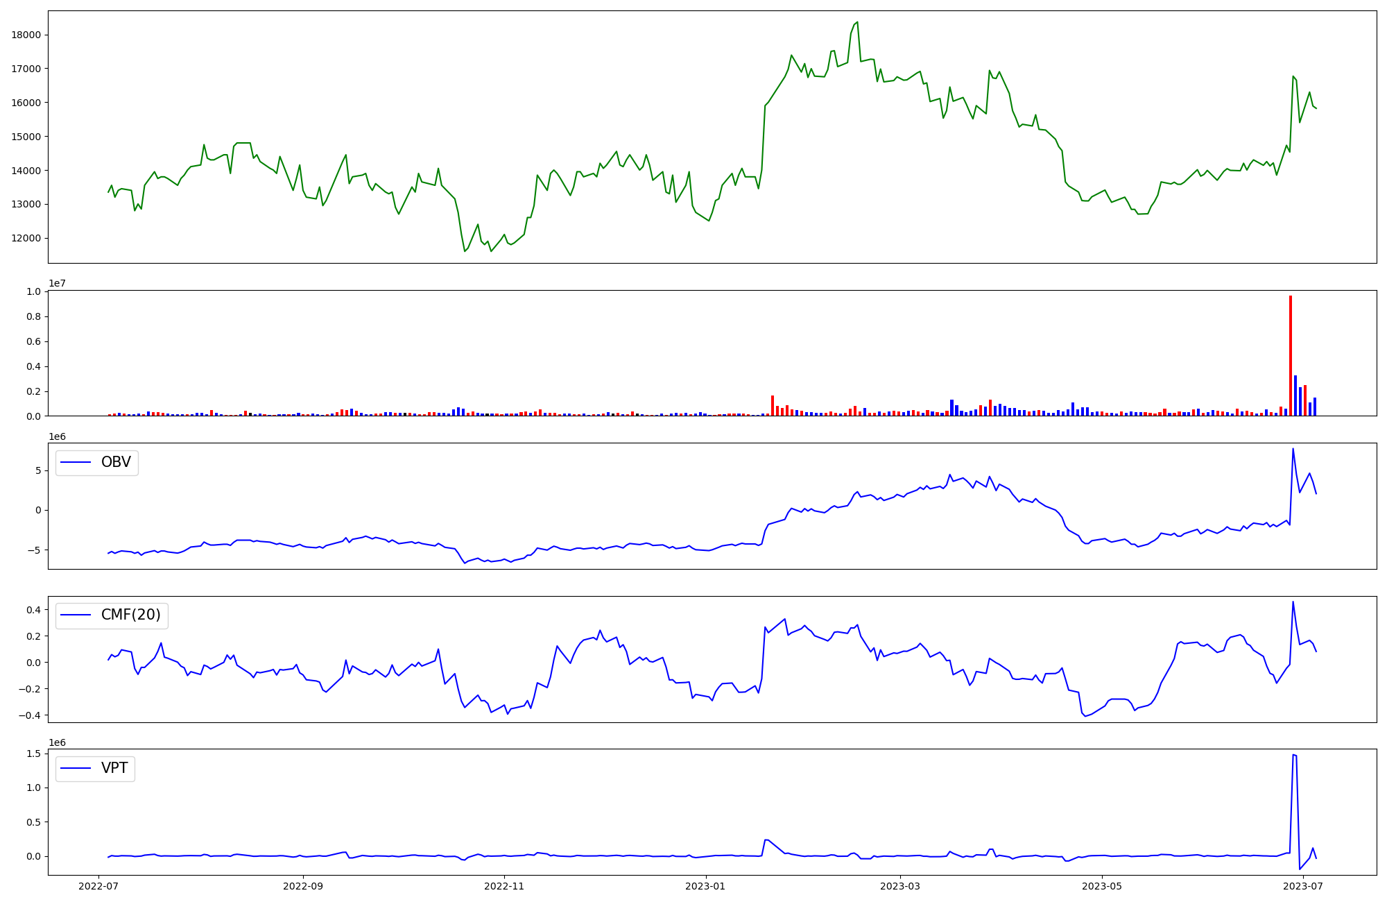Click the −0.4 tick on CMF axis
This screenshot has height=902, width=1387.
tap(31, 715)
